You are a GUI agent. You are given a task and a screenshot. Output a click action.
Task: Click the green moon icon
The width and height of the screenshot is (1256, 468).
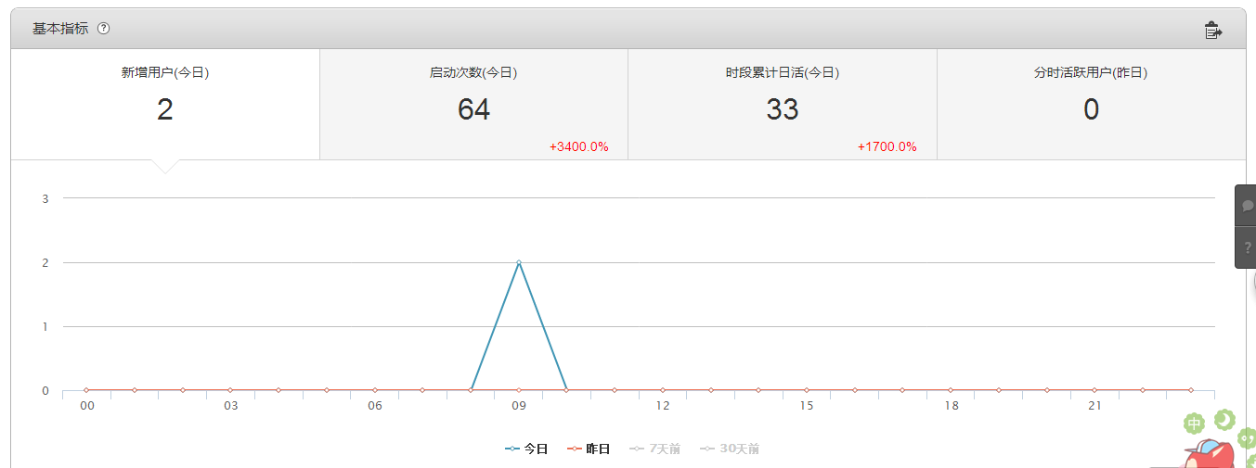pyautogui.click(x=1224, y=420)
